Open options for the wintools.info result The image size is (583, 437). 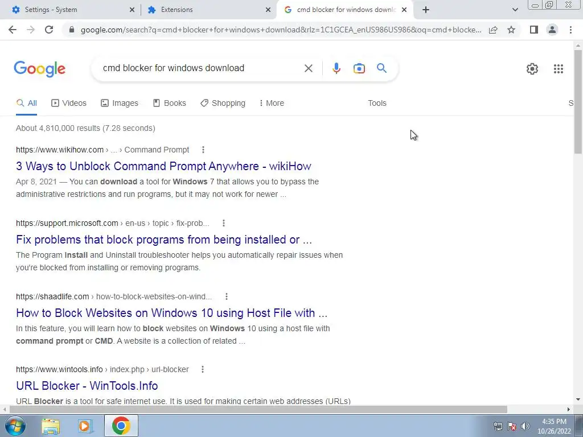coord(203,369)
